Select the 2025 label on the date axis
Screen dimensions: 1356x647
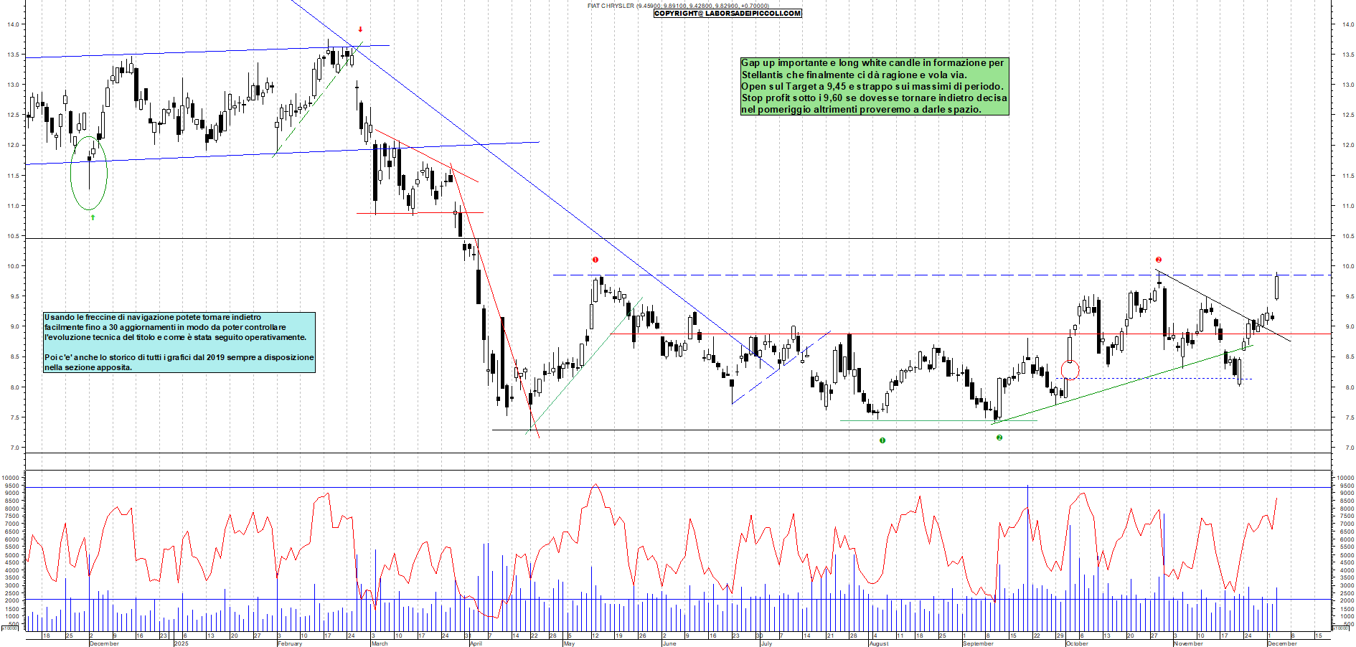[x=182, y=643]
